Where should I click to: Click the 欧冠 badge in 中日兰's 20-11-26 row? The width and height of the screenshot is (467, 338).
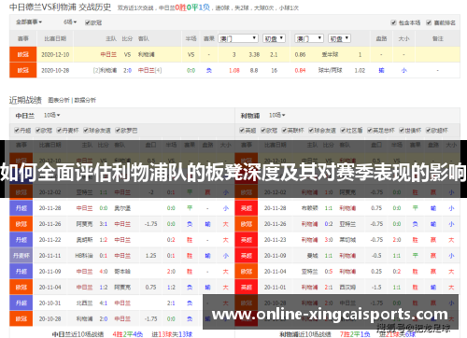tap(21, 224)
